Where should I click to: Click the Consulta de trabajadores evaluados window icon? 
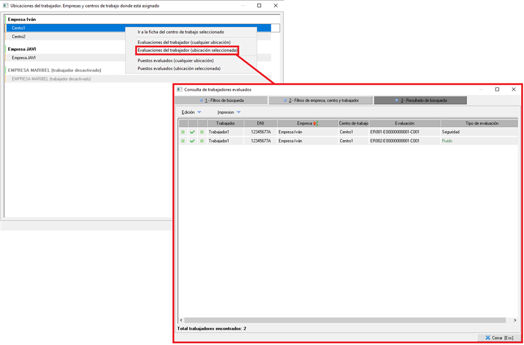coord(180,89)
